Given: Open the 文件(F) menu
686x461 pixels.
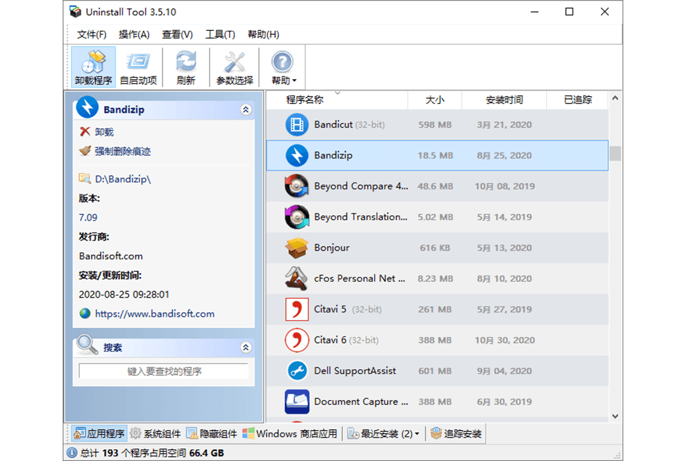Looking at the screenshot, I should tap(92, 34).
